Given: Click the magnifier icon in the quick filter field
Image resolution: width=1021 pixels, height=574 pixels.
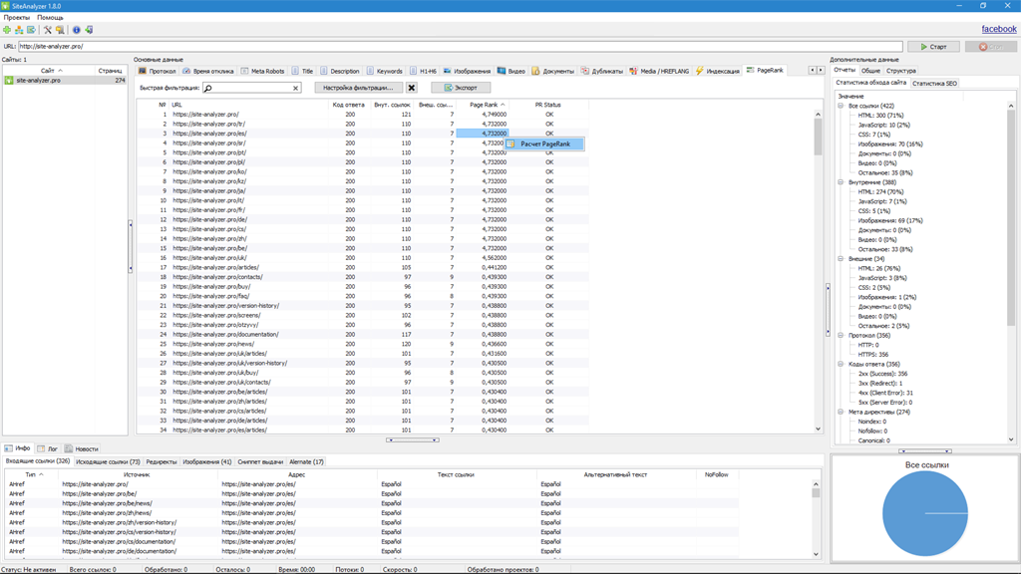Looking at the screenshot, I should tap(207, 89).
